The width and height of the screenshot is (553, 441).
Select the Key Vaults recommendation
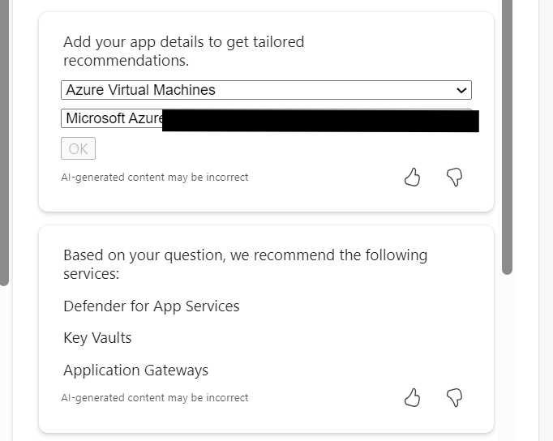pos(97,338)
